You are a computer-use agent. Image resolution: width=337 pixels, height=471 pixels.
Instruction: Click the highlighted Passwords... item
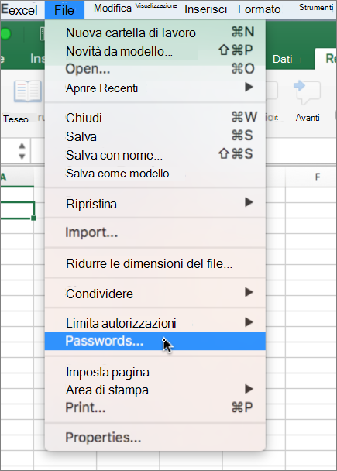(155, 341)
